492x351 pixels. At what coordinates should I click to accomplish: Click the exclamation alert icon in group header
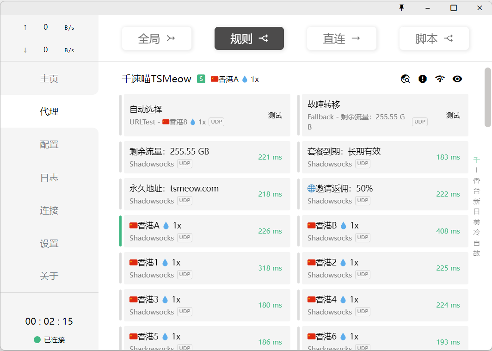423,79
